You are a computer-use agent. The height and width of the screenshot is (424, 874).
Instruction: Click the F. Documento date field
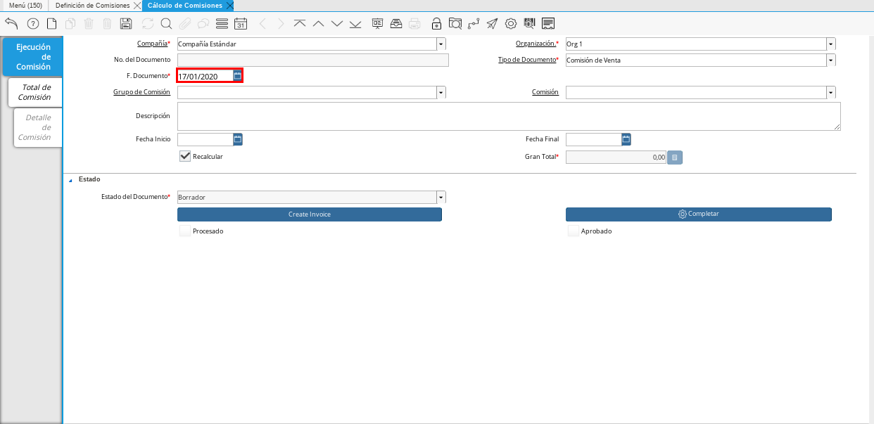point(205,76)
